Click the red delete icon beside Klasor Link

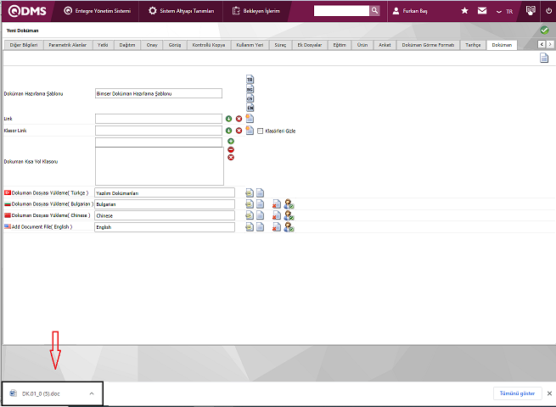(239, 131)
